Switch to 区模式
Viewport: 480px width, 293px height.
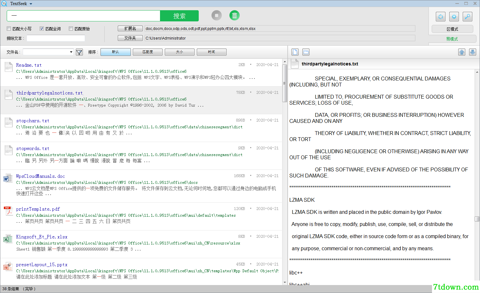[452, 29]
